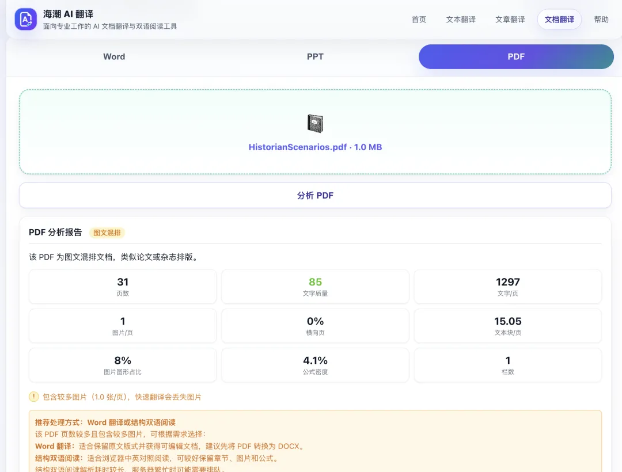Screen dimensions: 622x472
Task: Click the 结构双语阅读 recommendation line
Action: pyautogui.click(x=157, y=458)
